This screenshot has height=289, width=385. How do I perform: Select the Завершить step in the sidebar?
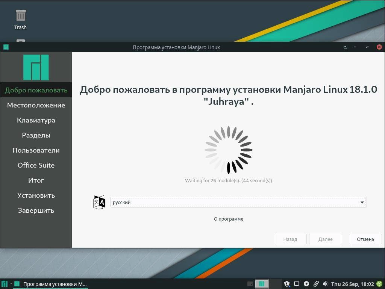36,210
